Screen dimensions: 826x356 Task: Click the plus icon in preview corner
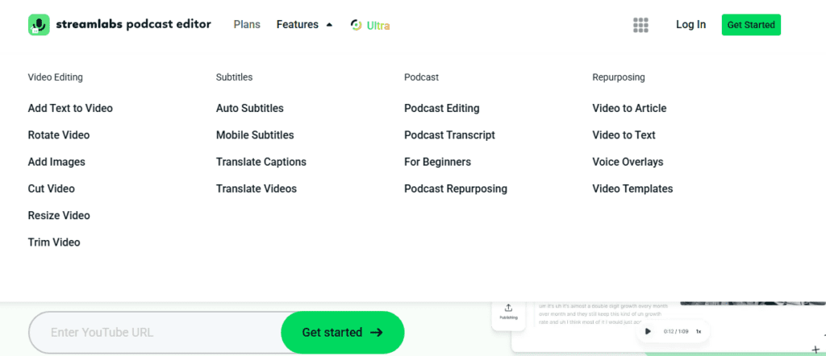coord(816,350)
